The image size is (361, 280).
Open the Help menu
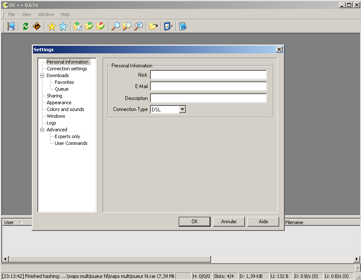(65, 14)
